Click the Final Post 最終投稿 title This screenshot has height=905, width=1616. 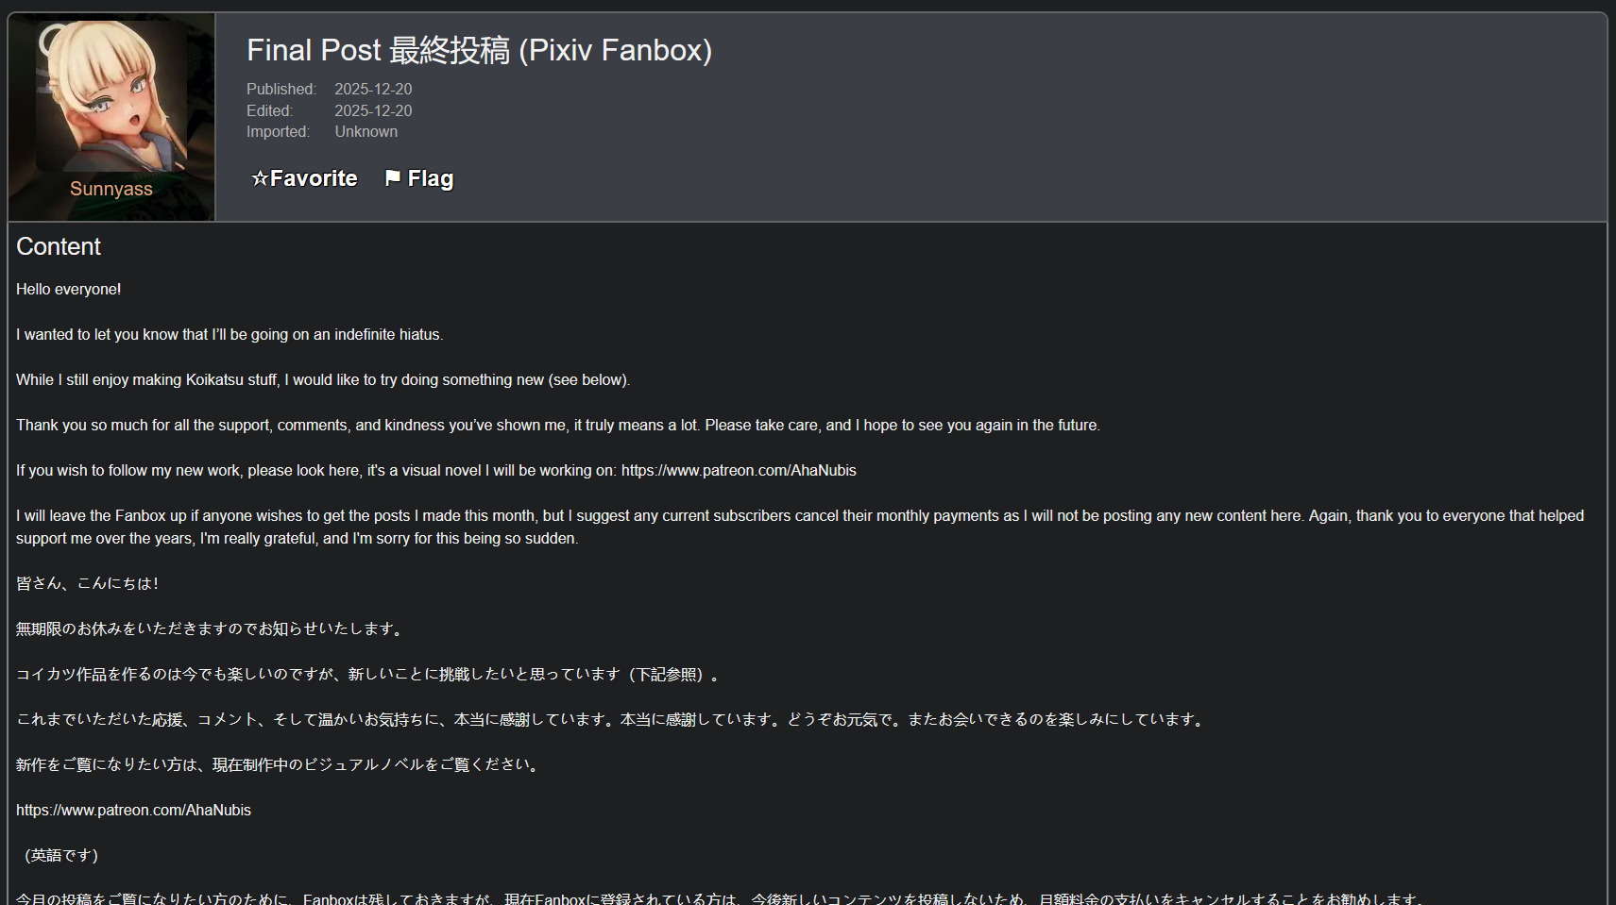(x=479, y=50)
